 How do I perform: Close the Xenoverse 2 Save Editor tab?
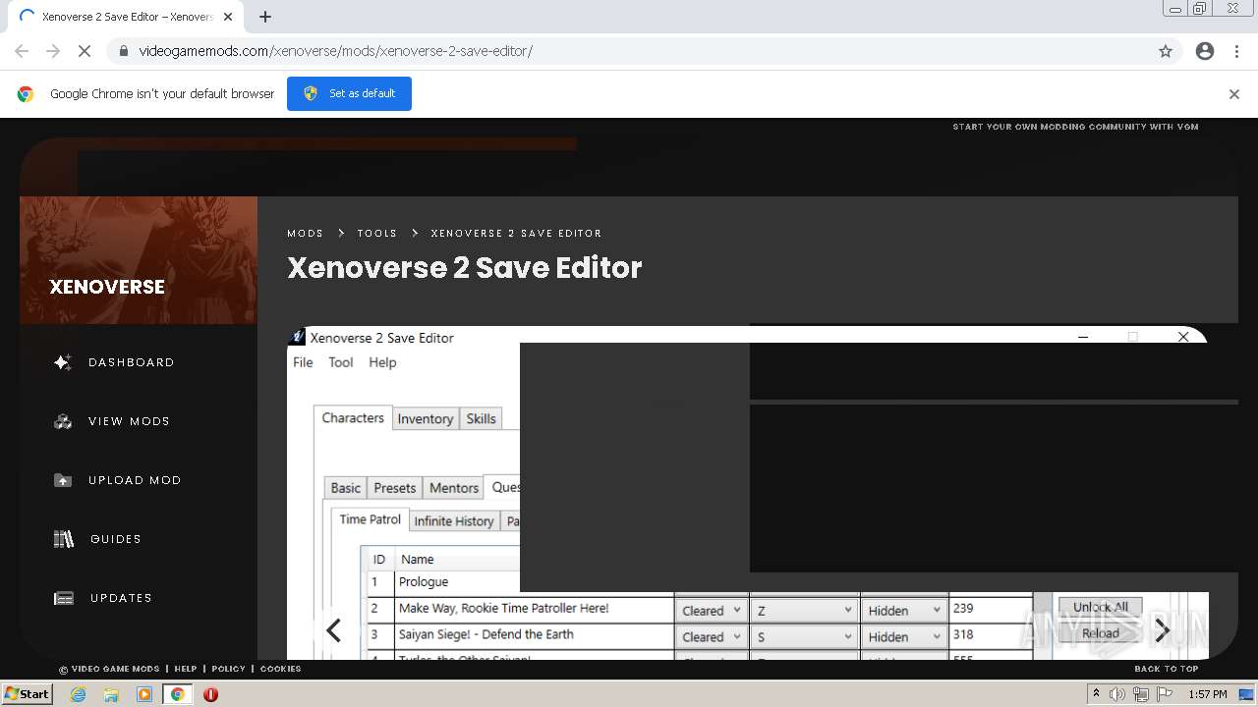228,17
